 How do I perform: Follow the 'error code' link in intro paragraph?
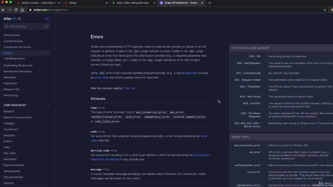point(101,77)
